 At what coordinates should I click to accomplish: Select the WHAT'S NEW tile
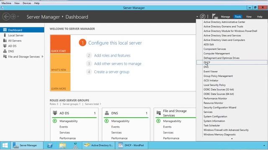[60, 63]
